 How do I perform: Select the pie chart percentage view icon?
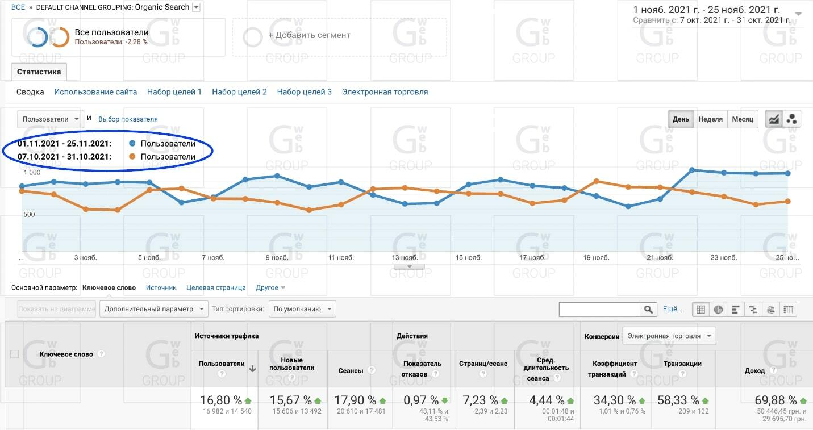coord(718,309)
